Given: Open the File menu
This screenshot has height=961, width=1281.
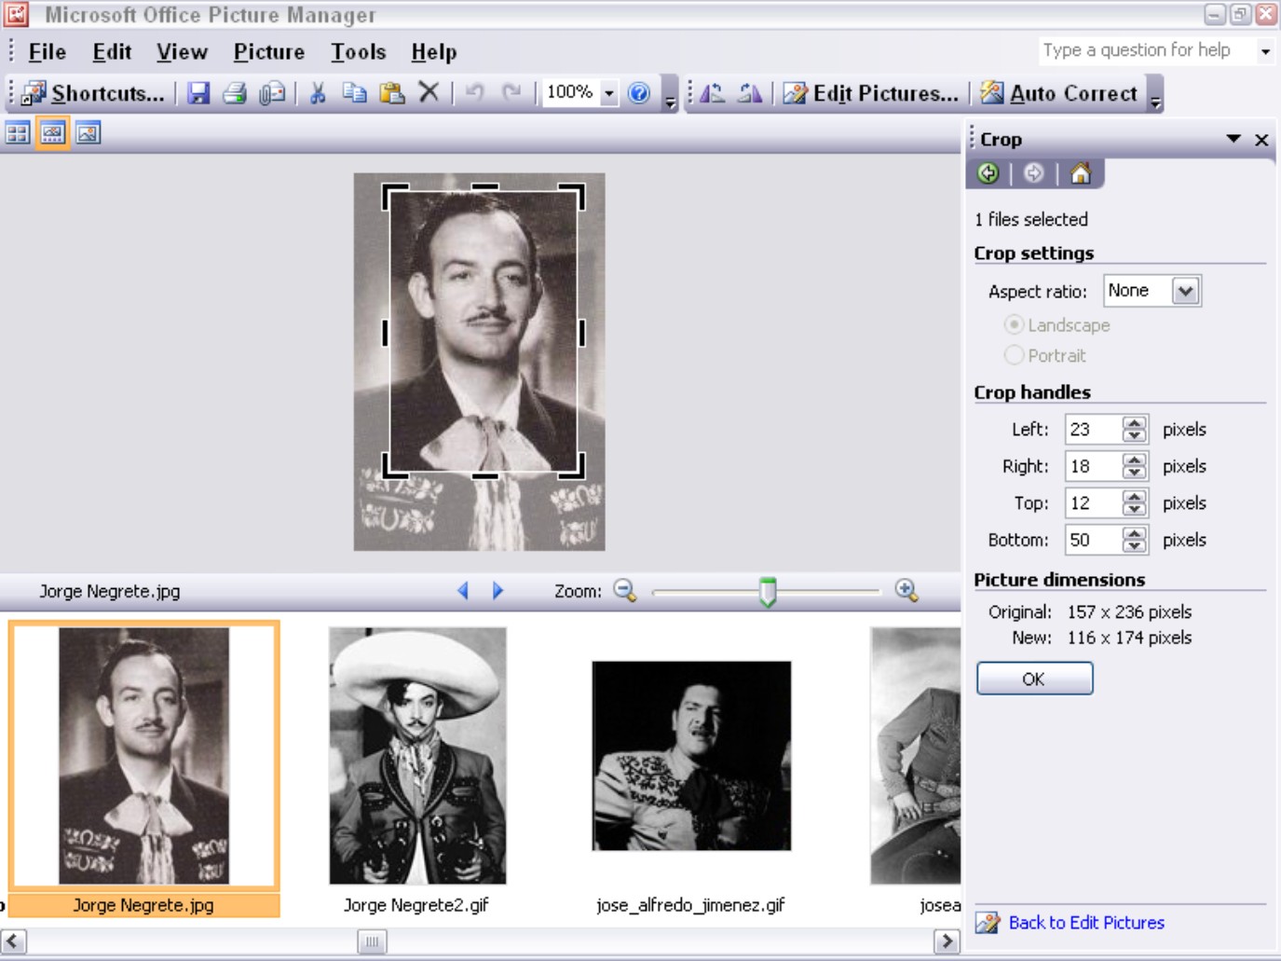Looking at the screenshot, I should click(x=47, y=52).
